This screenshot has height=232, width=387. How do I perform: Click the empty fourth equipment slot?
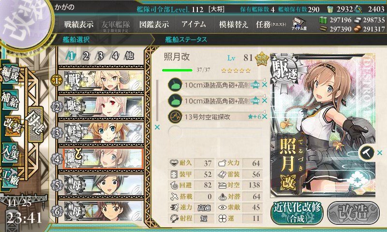coord(215,132)
